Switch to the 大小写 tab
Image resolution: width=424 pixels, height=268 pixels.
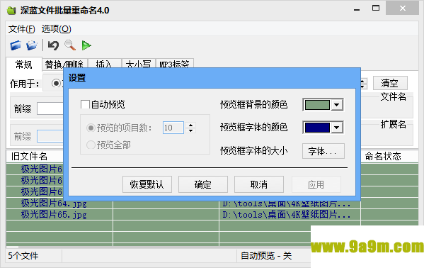pos(139,64)
